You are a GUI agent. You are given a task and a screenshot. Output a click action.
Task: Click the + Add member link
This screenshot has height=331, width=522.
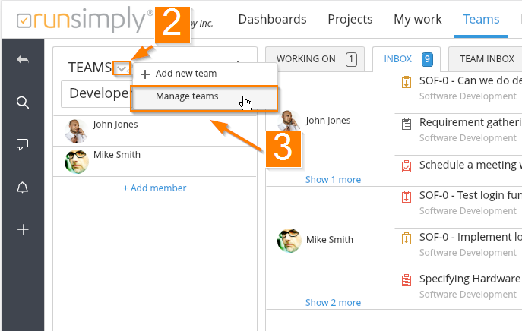(x=154, y=188)
